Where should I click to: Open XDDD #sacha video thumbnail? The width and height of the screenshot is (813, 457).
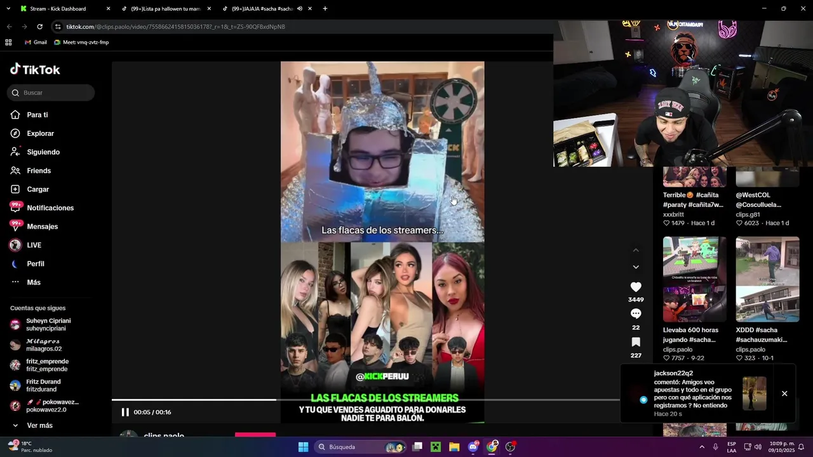pyautogui.click(x=767, y=279)
